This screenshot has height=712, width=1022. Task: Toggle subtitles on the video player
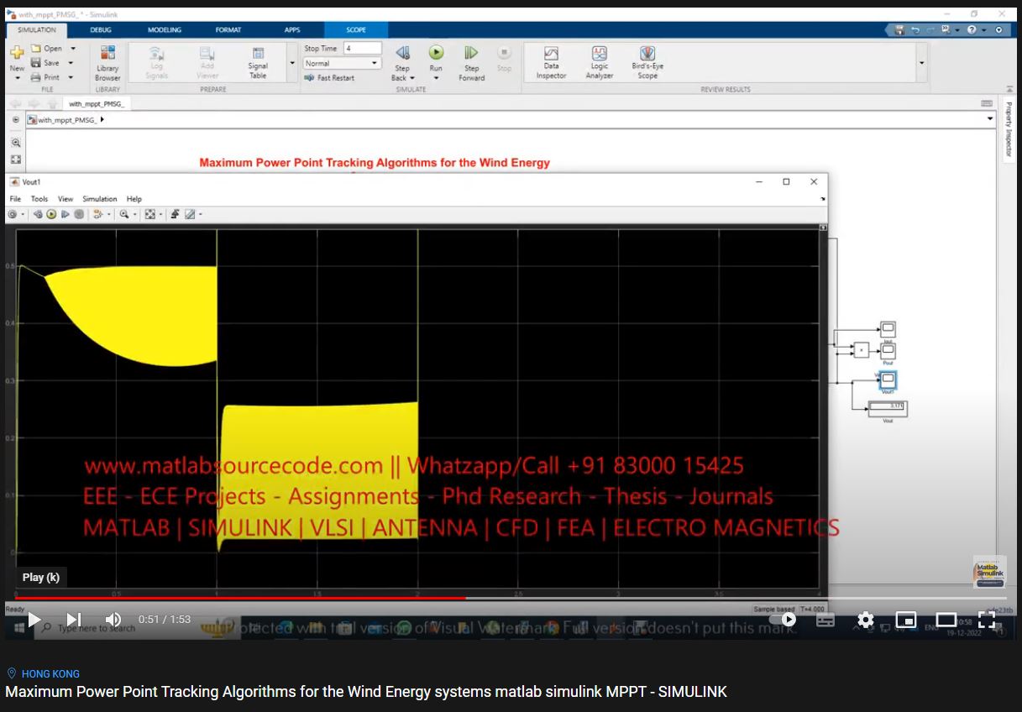825,620
